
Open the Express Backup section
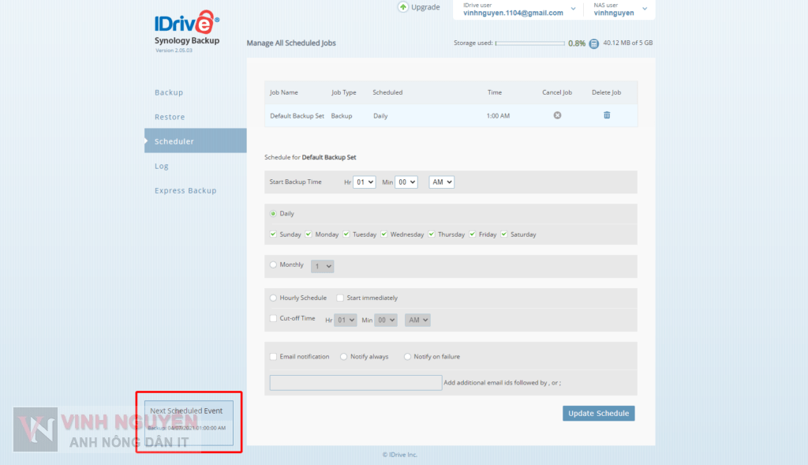pos(185,190)
